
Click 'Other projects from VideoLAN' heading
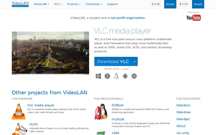pyautogui.click(x=50, y=92)
